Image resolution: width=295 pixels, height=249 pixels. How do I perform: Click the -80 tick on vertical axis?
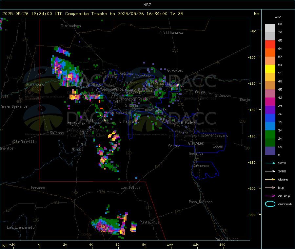(x=253, y=31)
